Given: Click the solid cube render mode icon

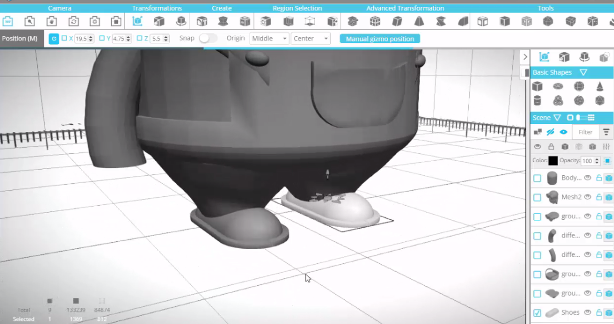Looking at the screenshot, I should click(565, 147).
